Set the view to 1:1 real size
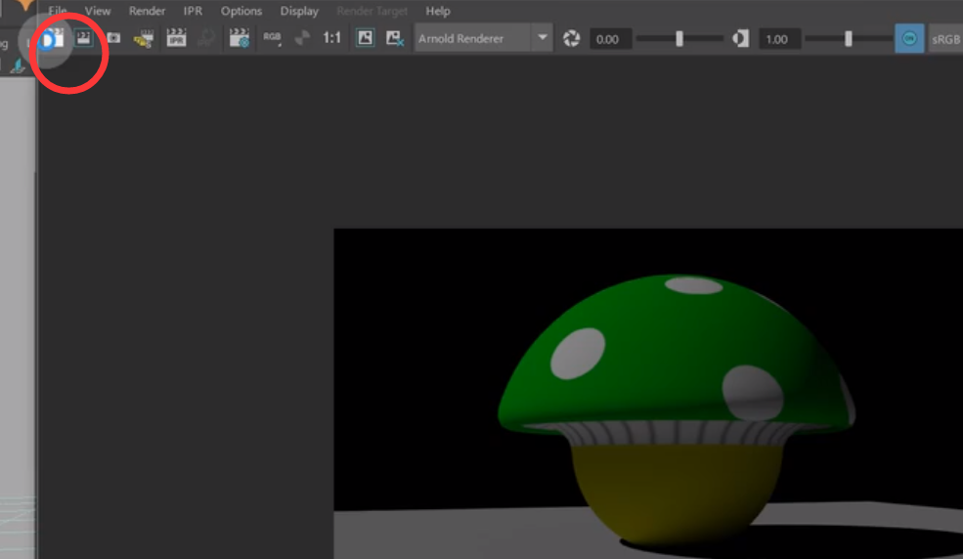This screenshot has width=963, height=559. 332,38
